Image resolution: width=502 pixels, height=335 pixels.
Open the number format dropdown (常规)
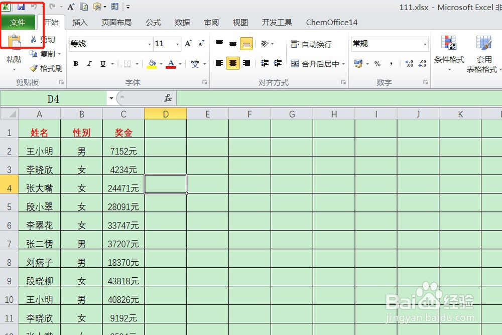coord(425,44)
